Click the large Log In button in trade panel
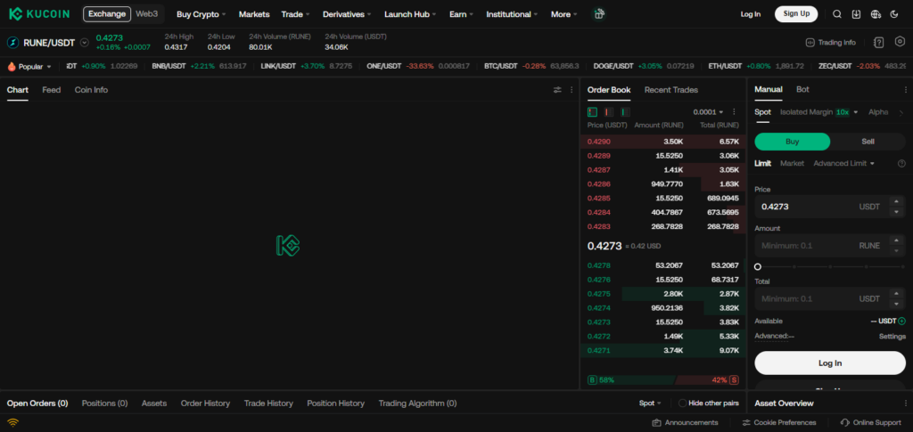The height and width of the screenshot is (432, 913). click(830, 363)
